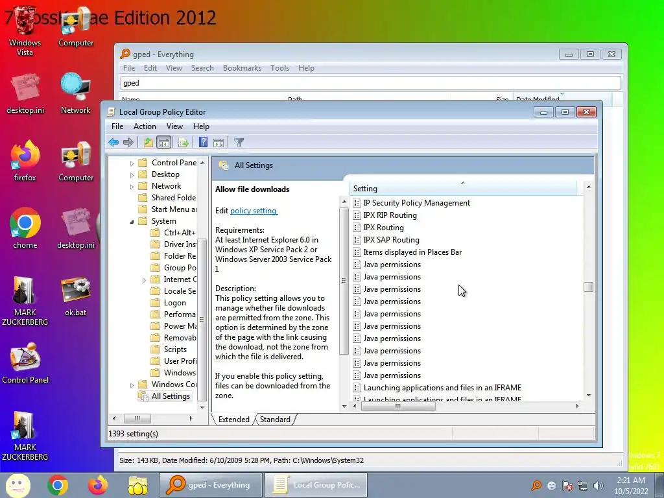Expand the Network tree node
The image size is (664, 498).
132,186
